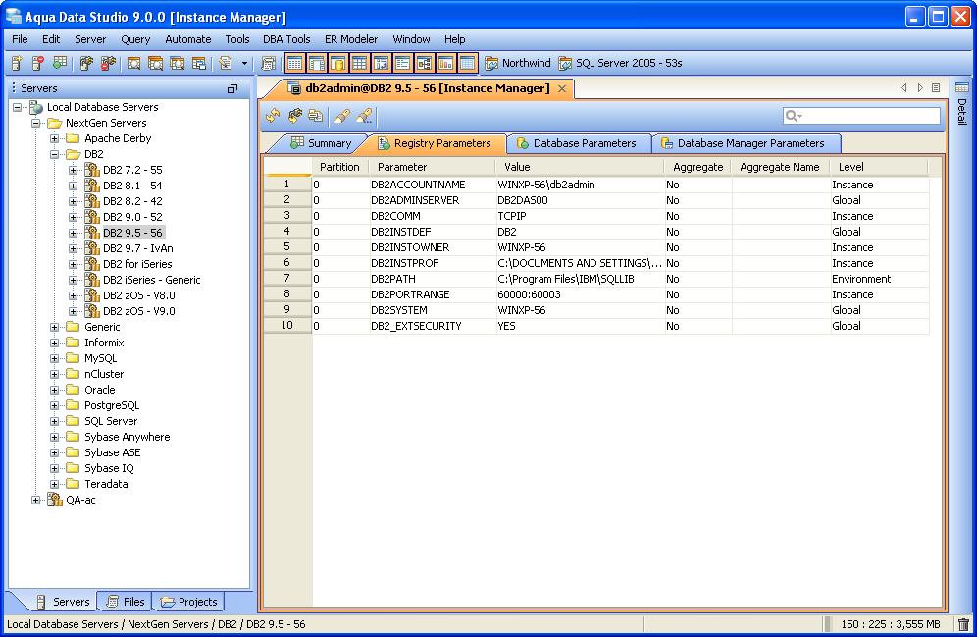Click the search filter input field
The height and width of the screenshot is (637, 977).
click(x=861, y=116)
